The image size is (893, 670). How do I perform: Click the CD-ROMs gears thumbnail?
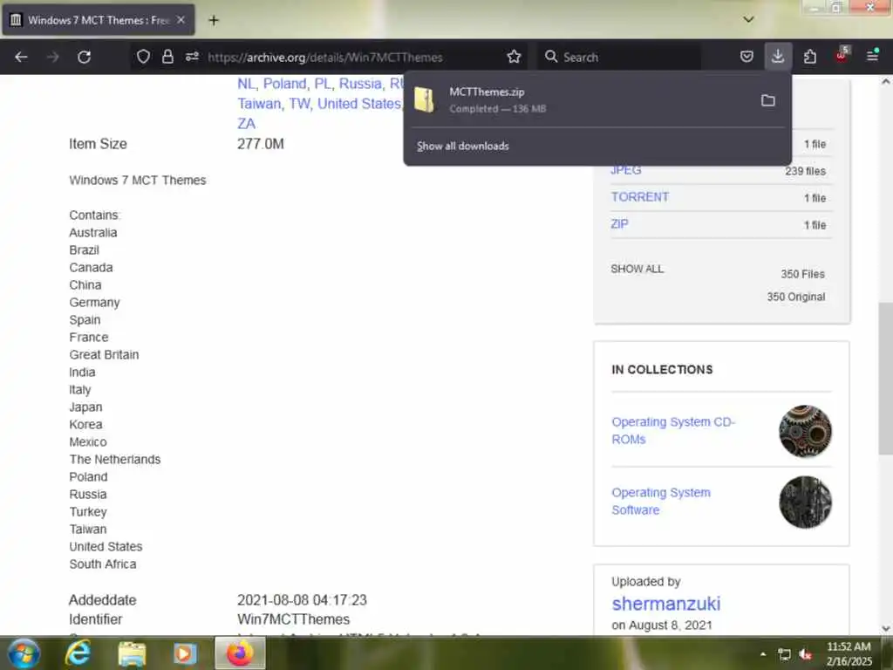805,431
